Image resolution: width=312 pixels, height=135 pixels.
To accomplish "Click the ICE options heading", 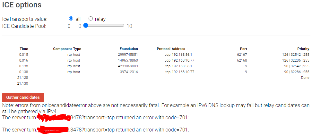I will click(x=22, y=5).
